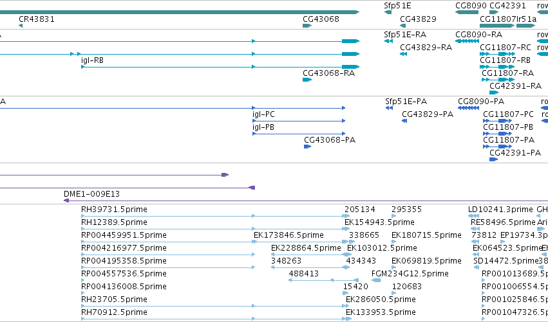Click the CG43068-PA protein label
The width and height of the screenshot is (548, 322).
(330, 140)
